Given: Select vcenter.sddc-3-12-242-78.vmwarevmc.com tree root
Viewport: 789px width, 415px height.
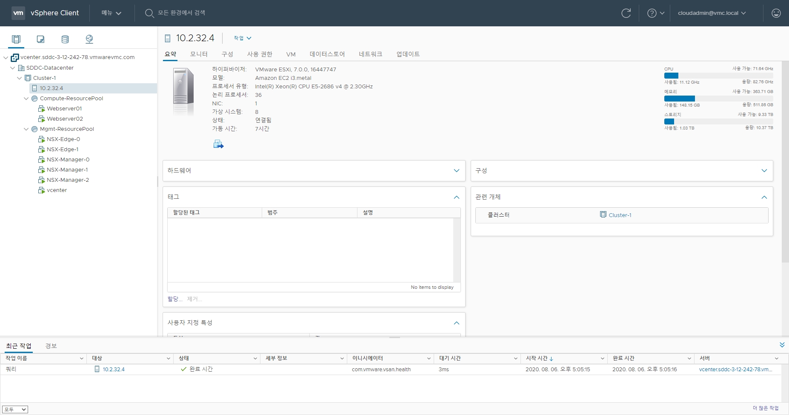Looking at the screenshot, I should [x=77, y=57].
